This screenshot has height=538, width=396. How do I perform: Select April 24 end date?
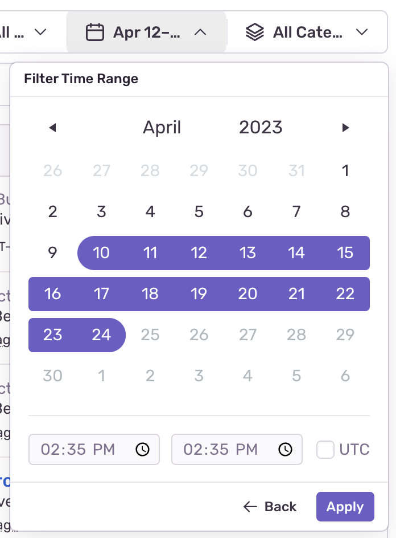pos(101,335)
